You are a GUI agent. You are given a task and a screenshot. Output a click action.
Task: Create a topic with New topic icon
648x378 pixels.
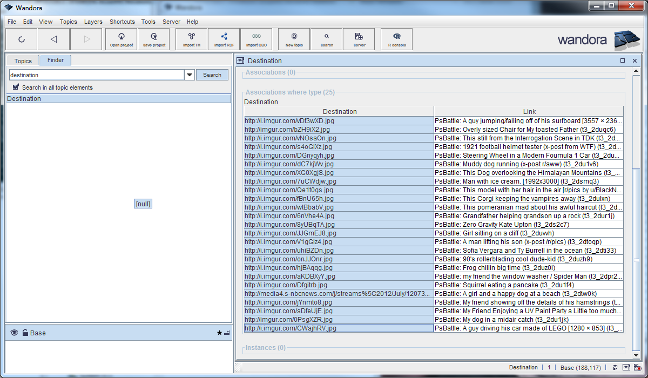point(294,39)
